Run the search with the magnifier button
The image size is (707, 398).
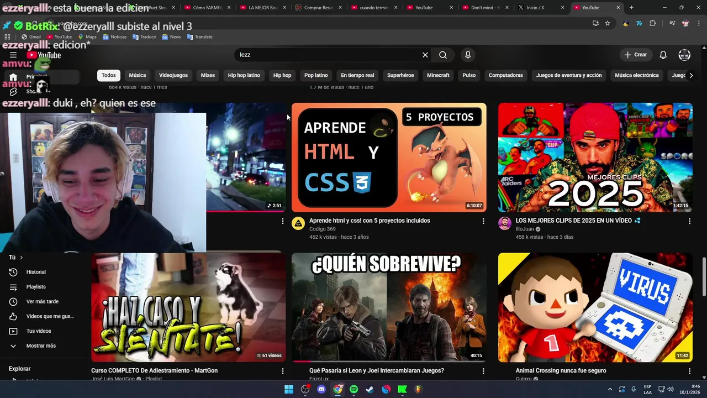(x=443, y=55)
